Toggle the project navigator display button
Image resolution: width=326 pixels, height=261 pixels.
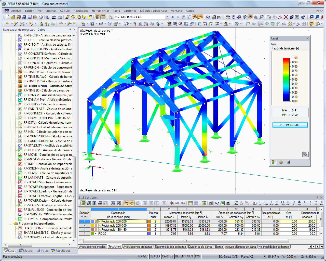tap(97, 17)
